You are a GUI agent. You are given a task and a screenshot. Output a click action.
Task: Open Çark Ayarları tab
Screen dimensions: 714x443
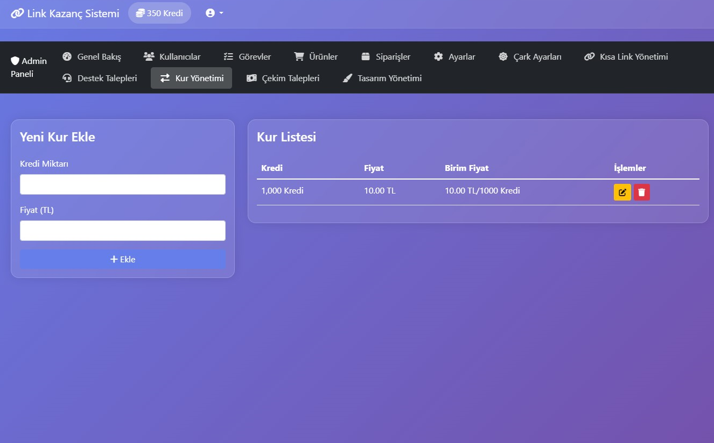point(530,56)
